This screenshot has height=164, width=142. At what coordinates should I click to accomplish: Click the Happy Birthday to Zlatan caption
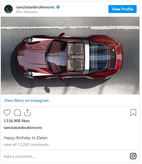(x=26, y=138)
